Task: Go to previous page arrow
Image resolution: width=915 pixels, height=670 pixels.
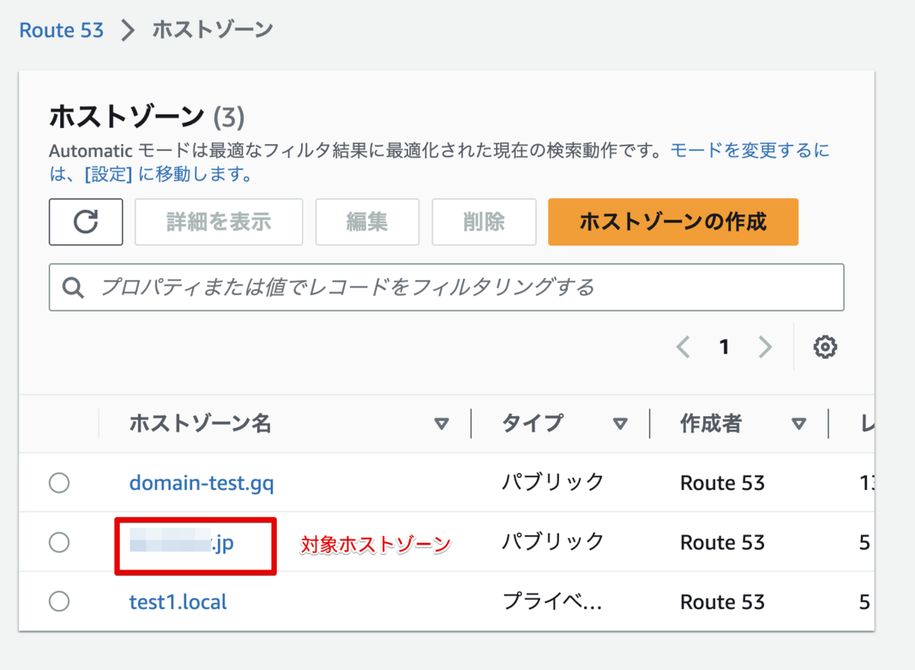Action: coord(683,348)
